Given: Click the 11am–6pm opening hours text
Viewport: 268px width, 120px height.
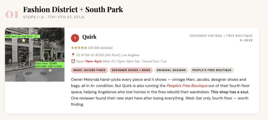Looking at the screenshot, I should point(93,61).
